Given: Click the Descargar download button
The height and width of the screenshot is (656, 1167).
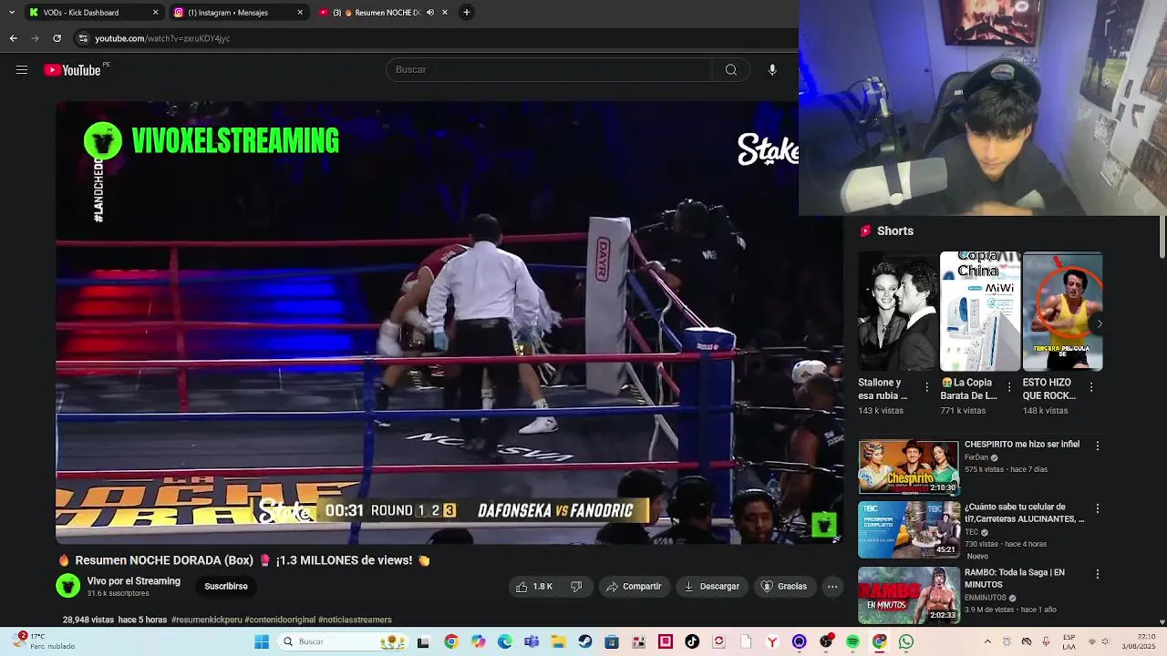Looking at the screenshot, I should (x=711, y=587).
